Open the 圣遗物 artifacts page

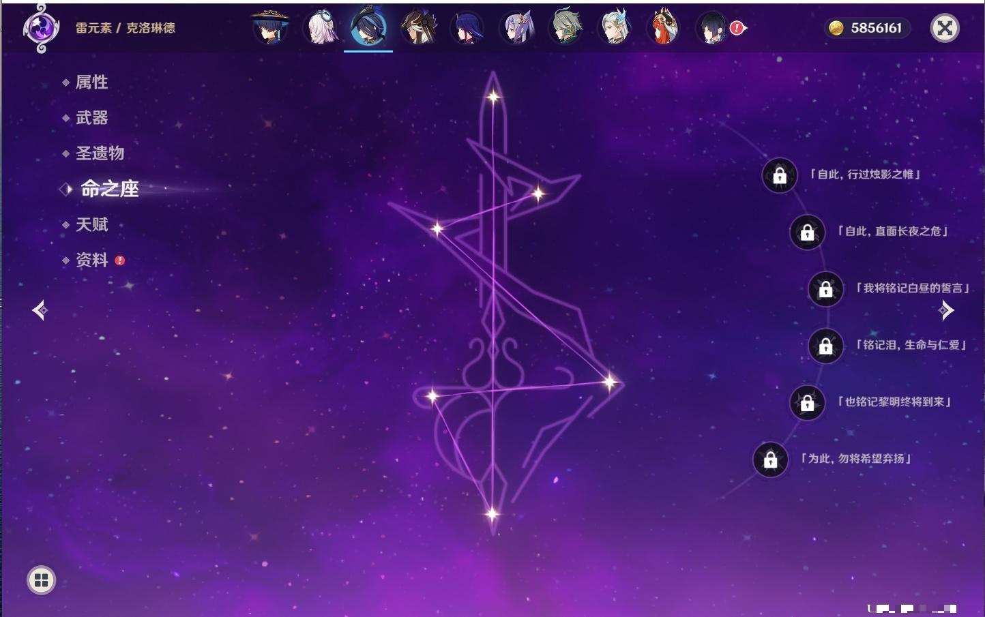100,153
